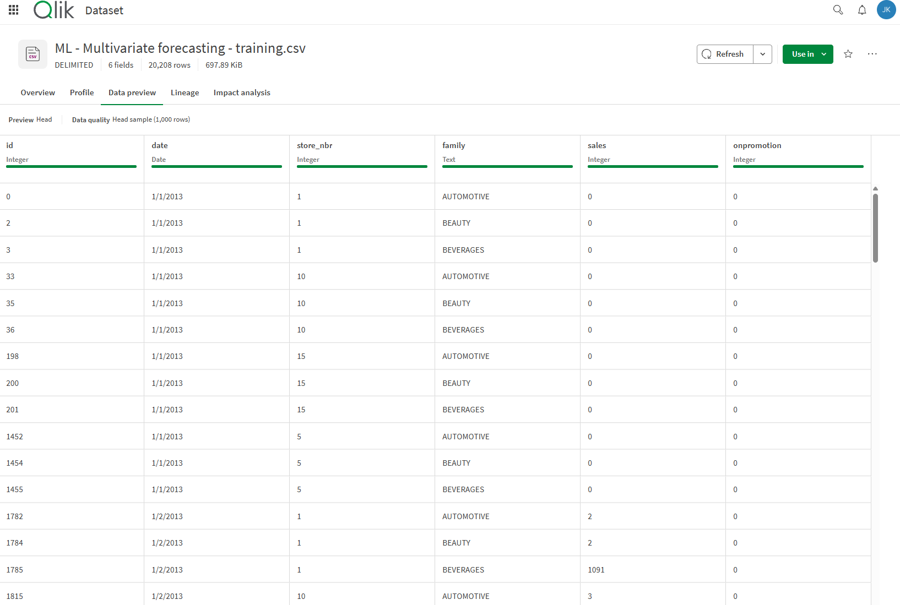This screenshot has height=605, width=900.
Task: Open the search magnifier icon
Action: [838, 10]
